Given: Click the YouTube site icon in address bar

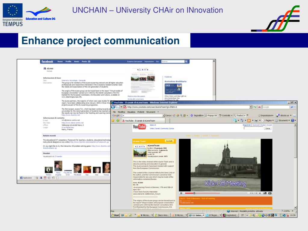Looking at the screenshot, I should click(125, 107).
